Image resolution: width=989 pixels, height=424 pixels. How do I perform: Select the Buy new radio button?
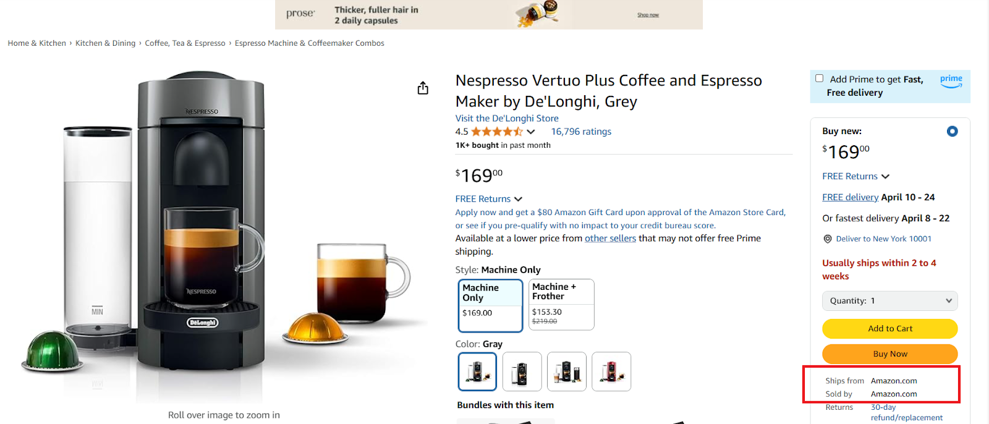pos(952,131)
